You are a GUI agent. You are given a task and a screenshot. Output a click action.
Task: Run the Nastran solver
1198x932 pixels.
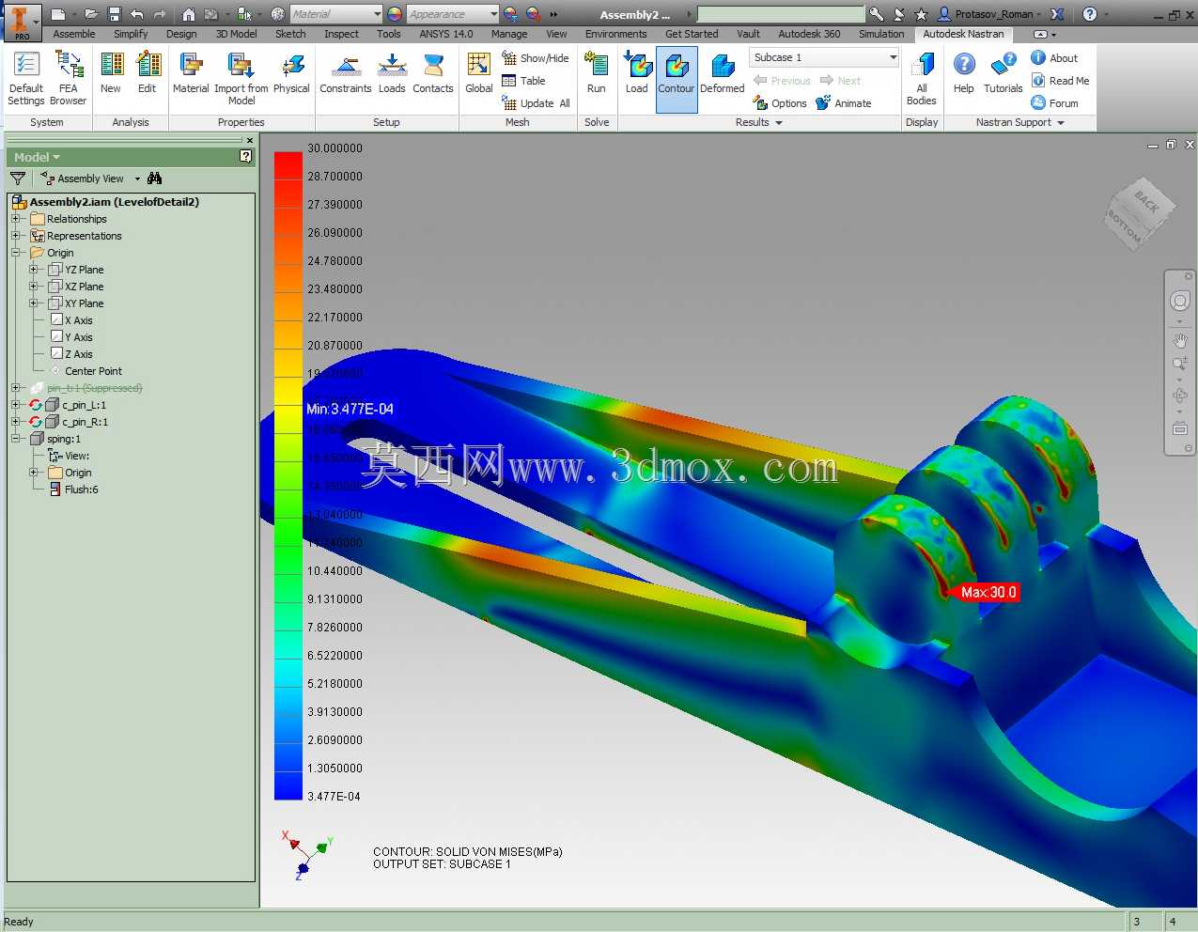pyautogui.click(x=596, y=73)
